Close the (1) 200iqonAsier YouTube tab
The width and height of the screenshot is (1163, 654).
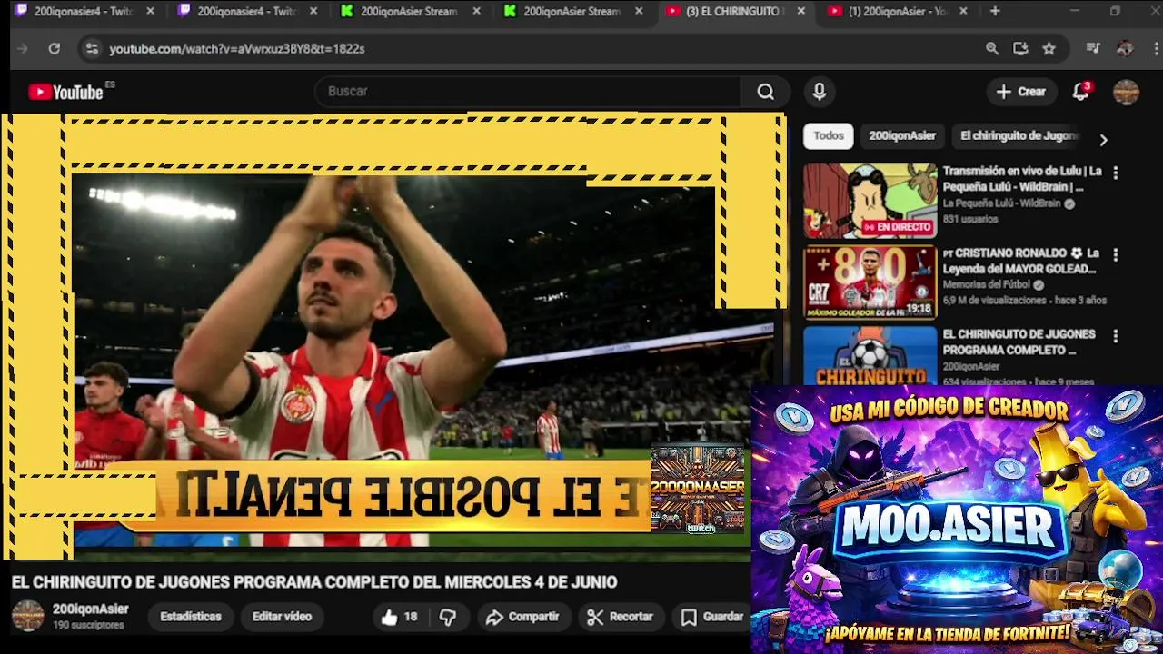click(x=963, y=11)
